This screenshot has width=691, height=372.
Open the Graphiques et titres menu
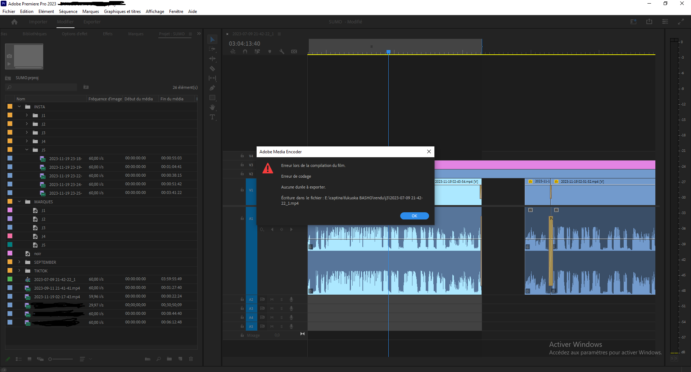(122, 12)
